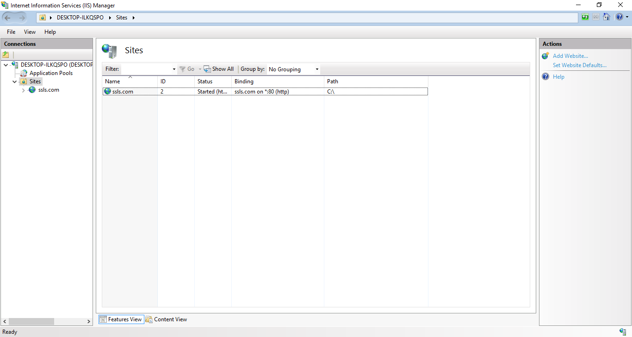Screen dimensions: 632x337
Task: Select the Sites node in the Connections tree
Action: 35,81
